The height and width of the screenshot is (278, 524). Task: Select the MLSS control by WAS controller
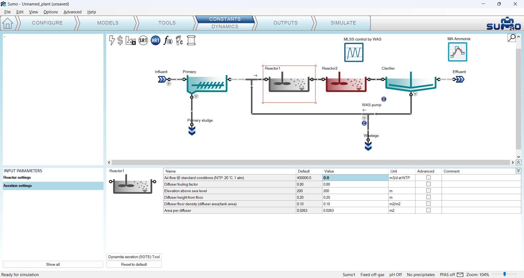coord(354,52)
